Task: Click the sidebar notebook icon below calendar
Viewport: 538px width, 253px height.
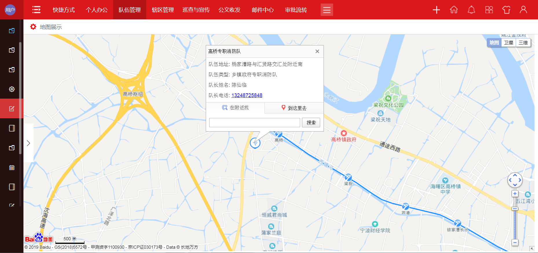Action: click(12, 187)
